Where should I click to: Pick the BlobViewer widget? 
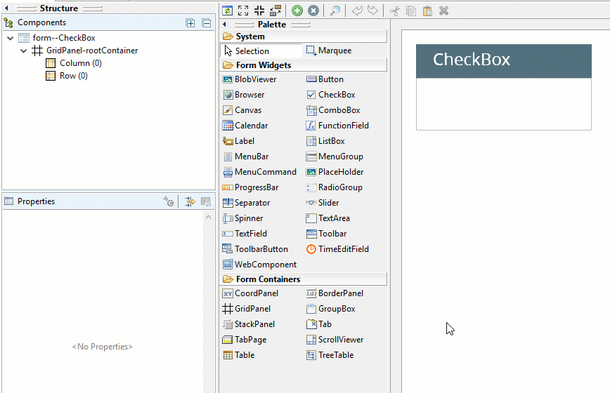[x=249, y=79]
